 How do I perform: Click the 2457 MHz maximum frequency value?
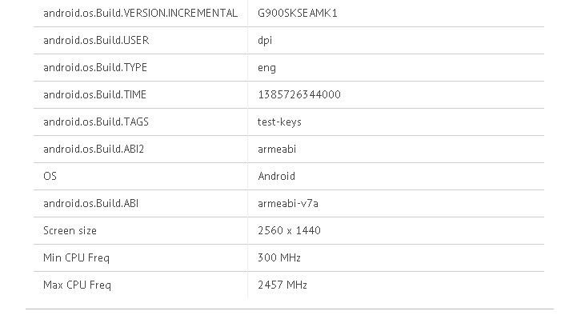282,285
